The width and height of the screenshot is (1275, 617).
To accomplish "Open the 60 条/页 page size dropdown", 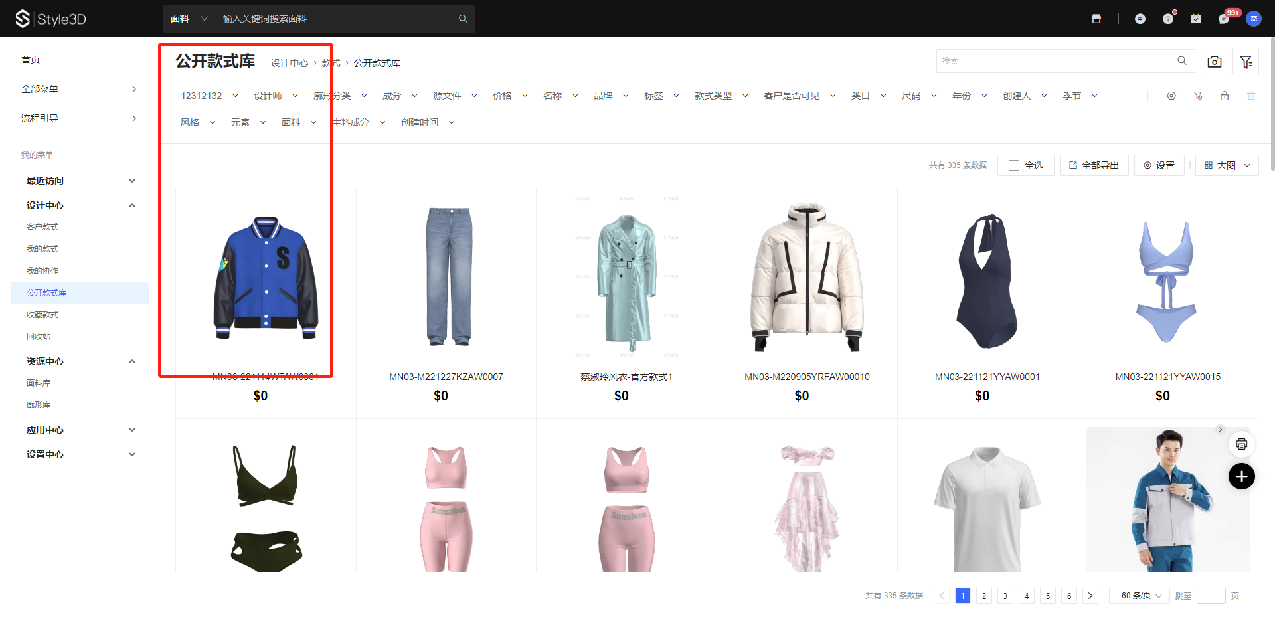I will click(1140, 596).
